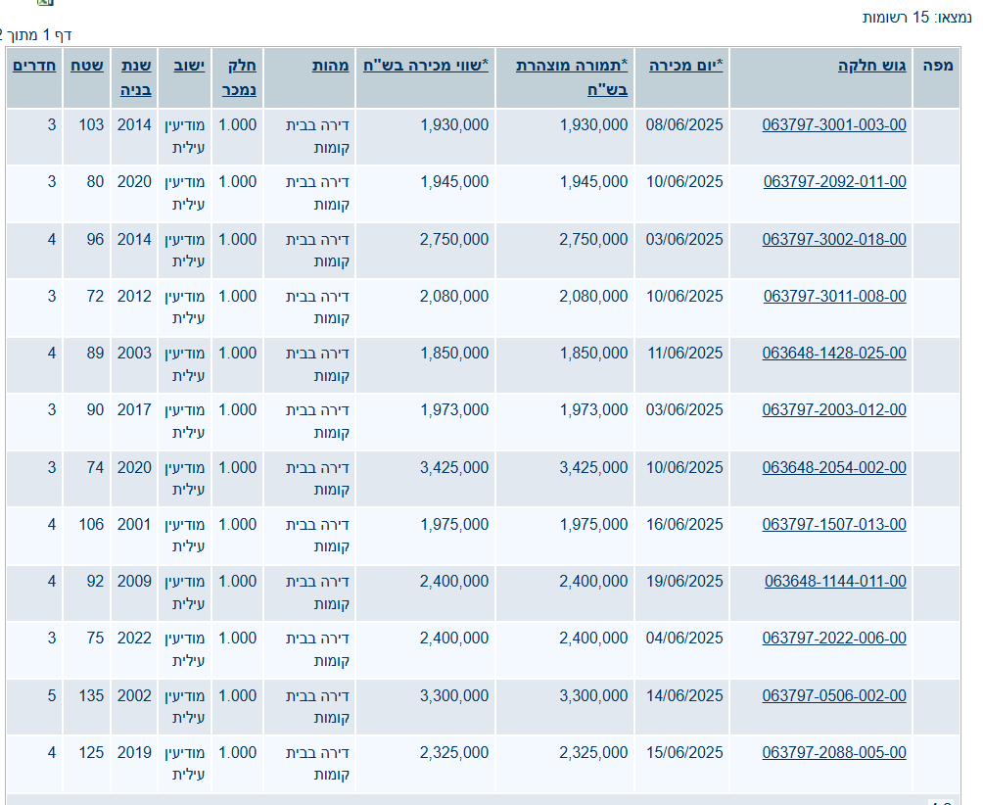The width and height of the screenshot is (983, 805).
Task: Select declared price 2,080,000
Action: (593, 296)
